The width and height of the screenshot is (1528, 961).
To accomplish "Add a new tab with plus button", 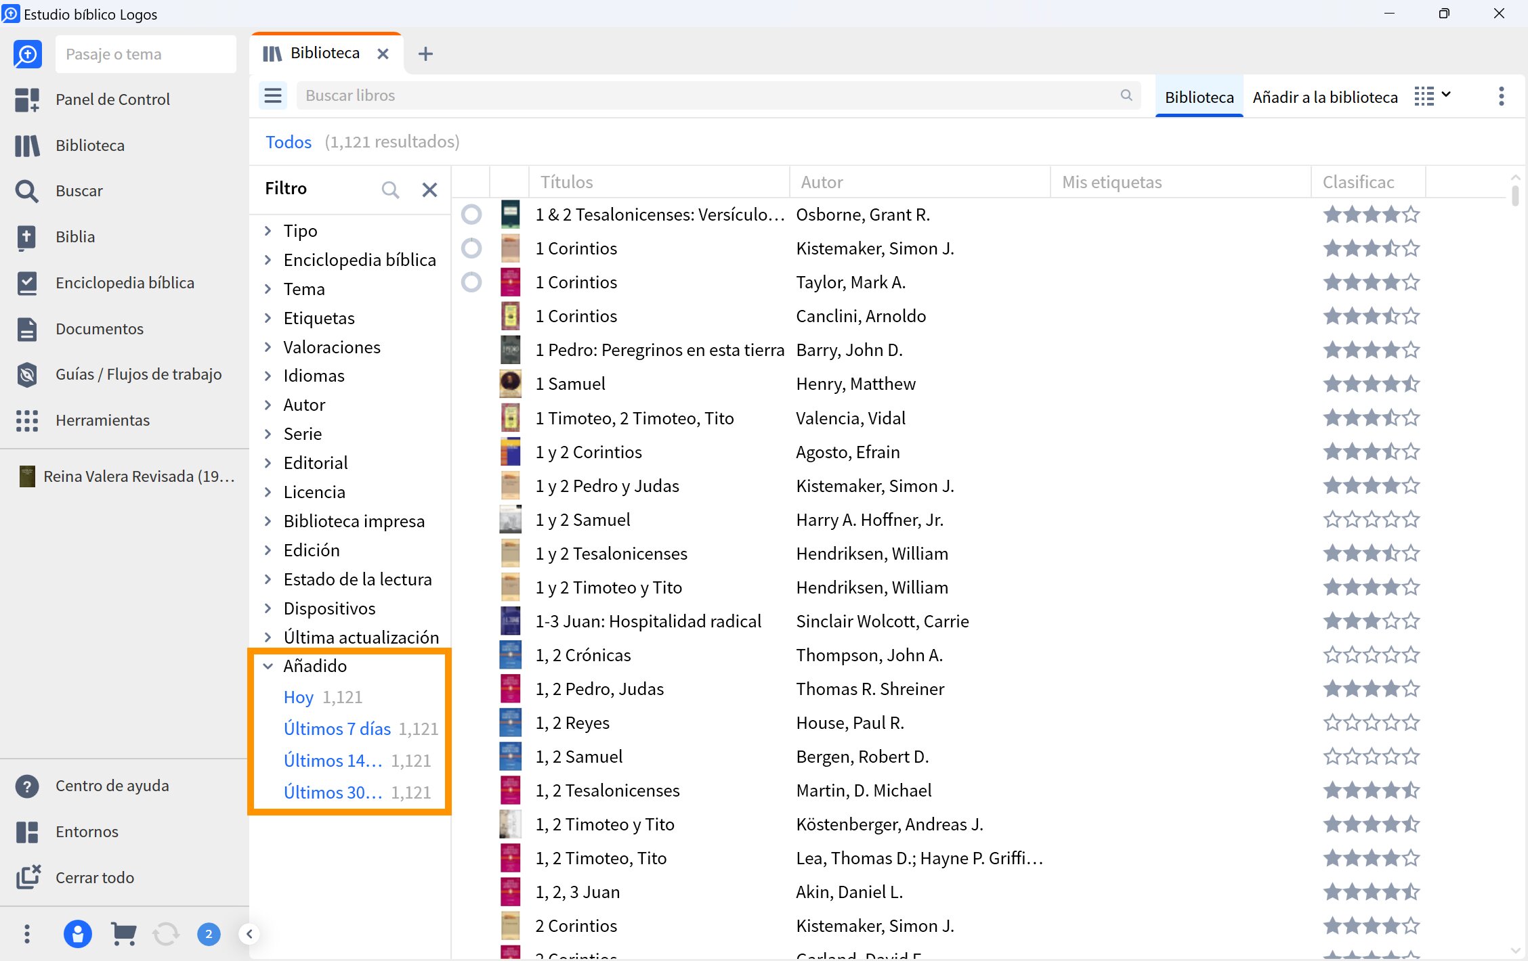I will (425, 53).
